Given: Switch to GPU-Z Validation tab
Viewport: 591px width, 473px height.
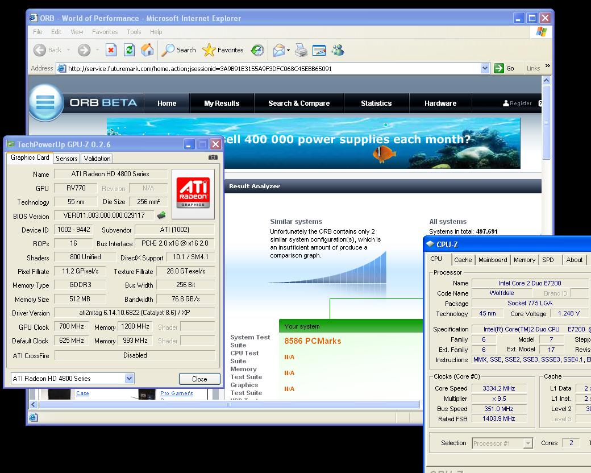Looking at the screenshot, I should click(97, 159).
